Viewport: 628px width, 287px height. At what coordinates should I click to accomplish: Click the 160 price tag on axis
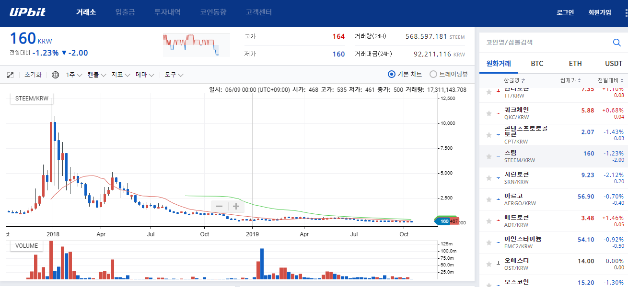click(x=443, y=221)
